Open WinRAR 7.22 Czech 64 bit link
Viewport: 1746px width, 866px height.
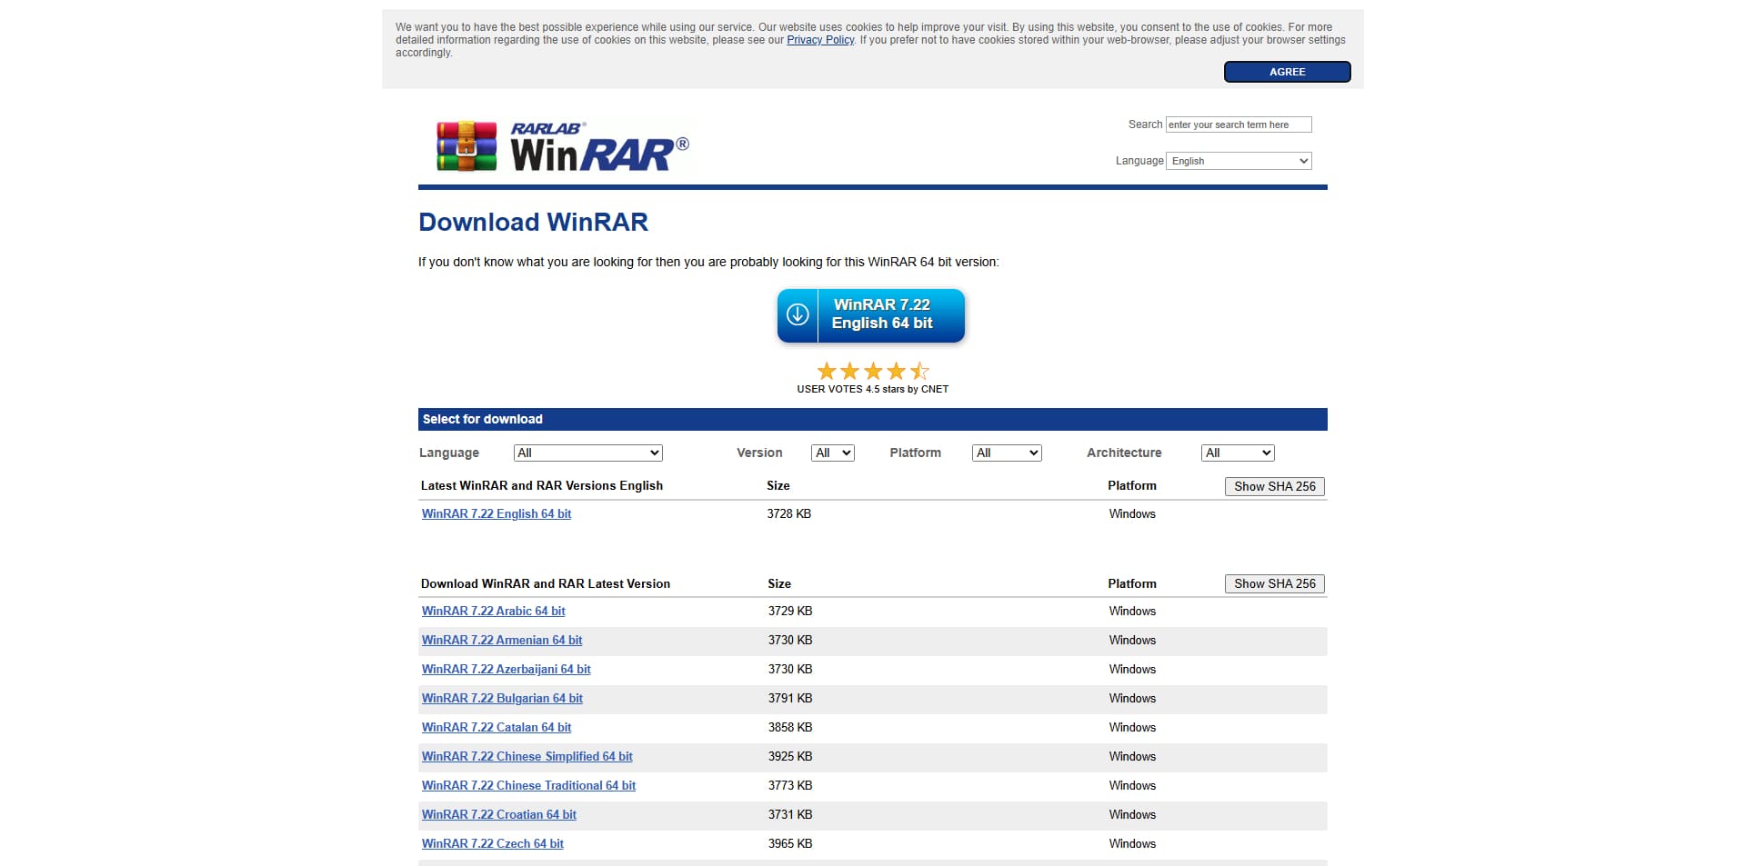492,843
